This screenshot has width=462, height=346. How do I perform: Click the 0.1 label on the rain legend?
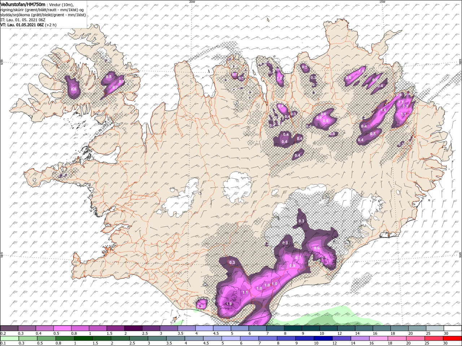(3, 343)
